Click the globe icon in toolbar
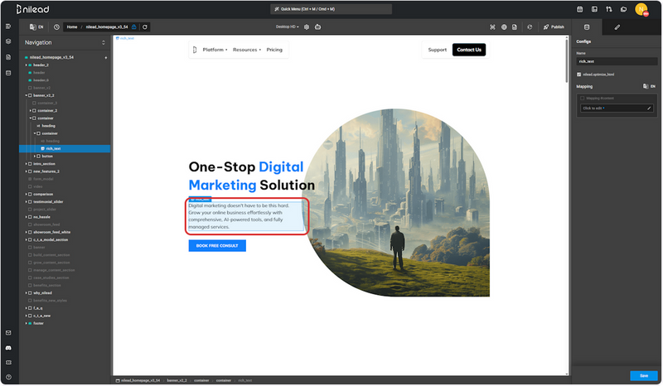The width and height of the screenshot is (663, 386). [x=504, y=27]
